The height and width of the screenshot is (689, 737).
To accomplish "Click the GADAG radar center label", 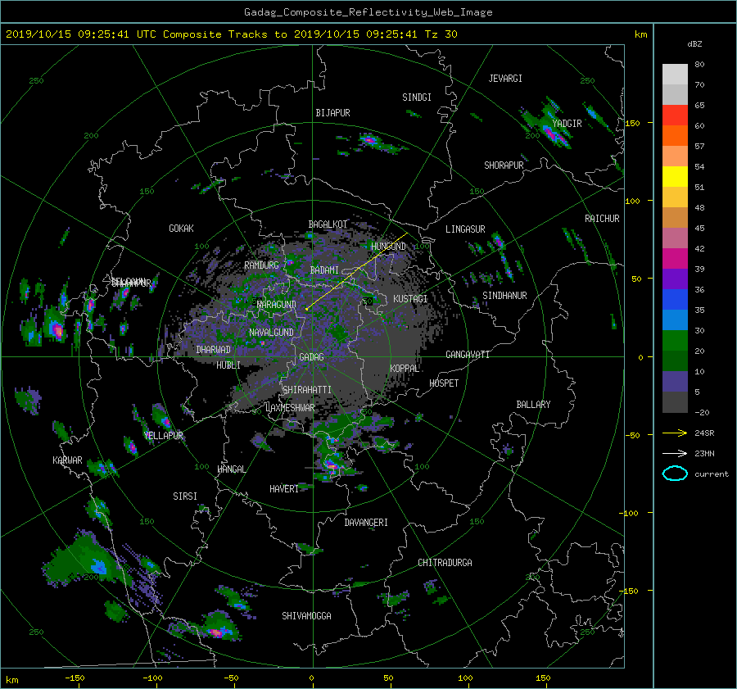I will click(312, 357).
